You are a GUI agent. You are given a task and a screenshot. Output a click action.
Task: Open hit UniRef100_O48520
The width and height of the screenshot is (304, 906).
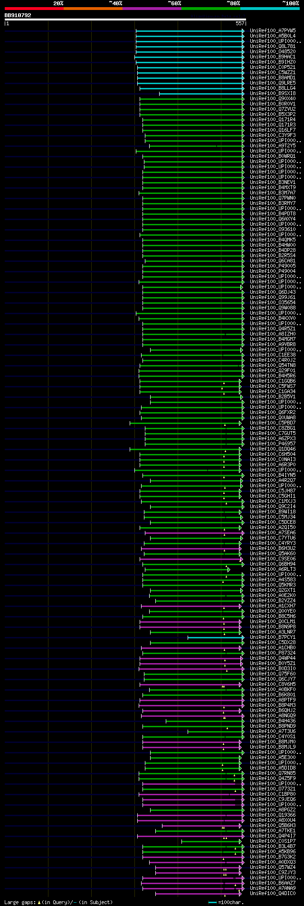tap(273, 51)
